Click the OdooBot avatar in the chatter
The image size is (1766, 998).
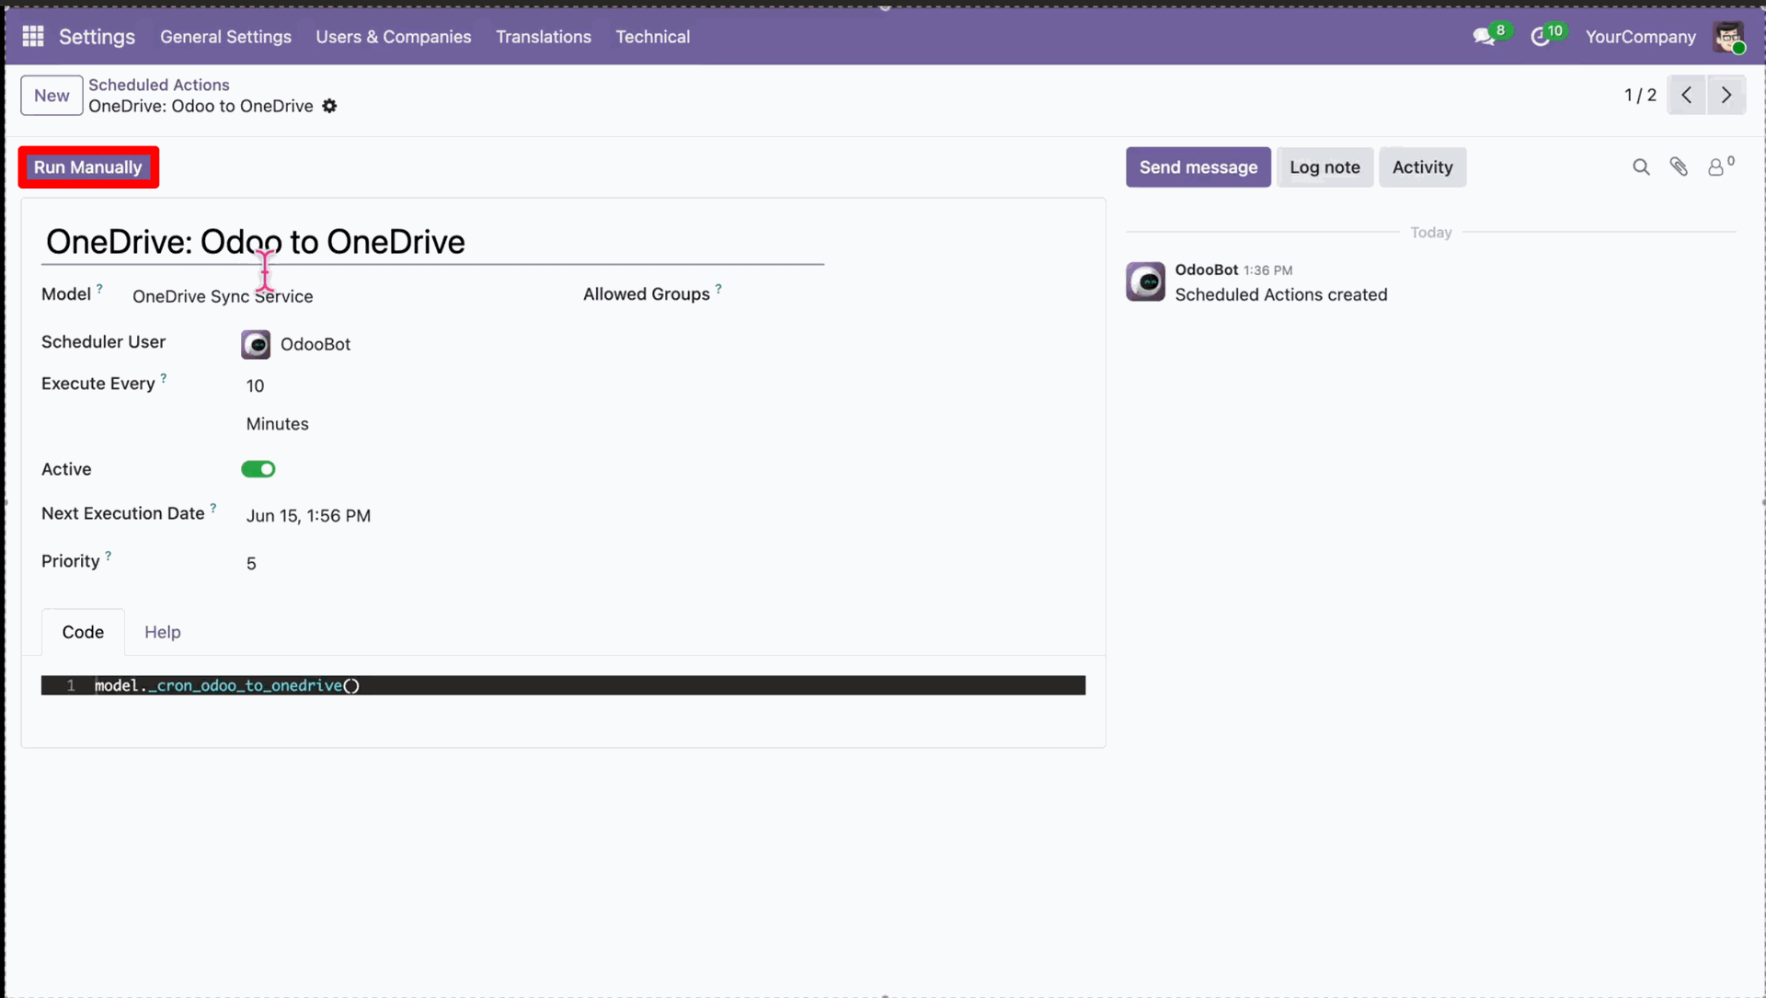click(1145, 281)
